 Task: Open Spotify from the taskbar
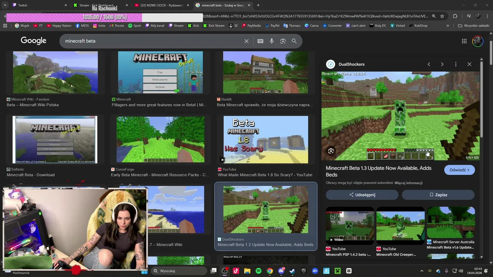point(258,271)
